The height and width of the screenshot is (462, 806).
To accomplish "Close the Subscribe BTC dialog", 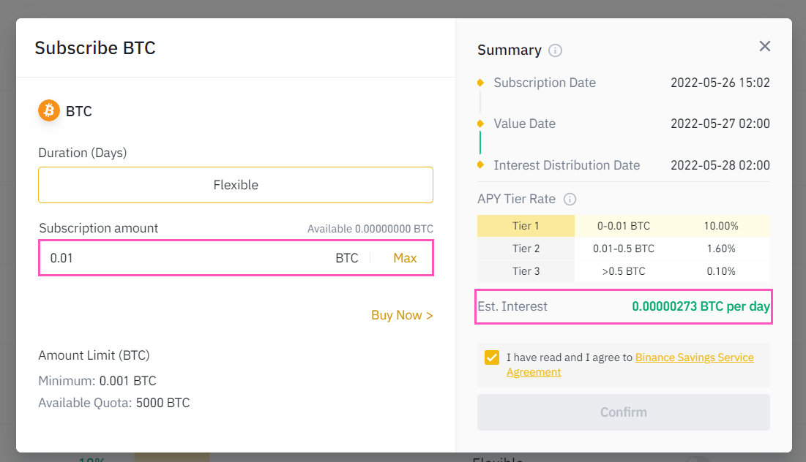I will 765,47.
